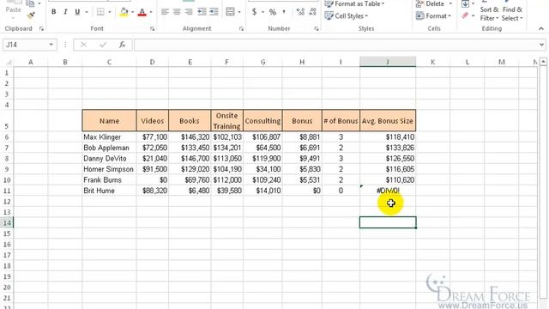Image resolution: width=549 pixels, height=309 pixels.
Task: Open Font settings dialog launcher
Action: pos(153,28)
